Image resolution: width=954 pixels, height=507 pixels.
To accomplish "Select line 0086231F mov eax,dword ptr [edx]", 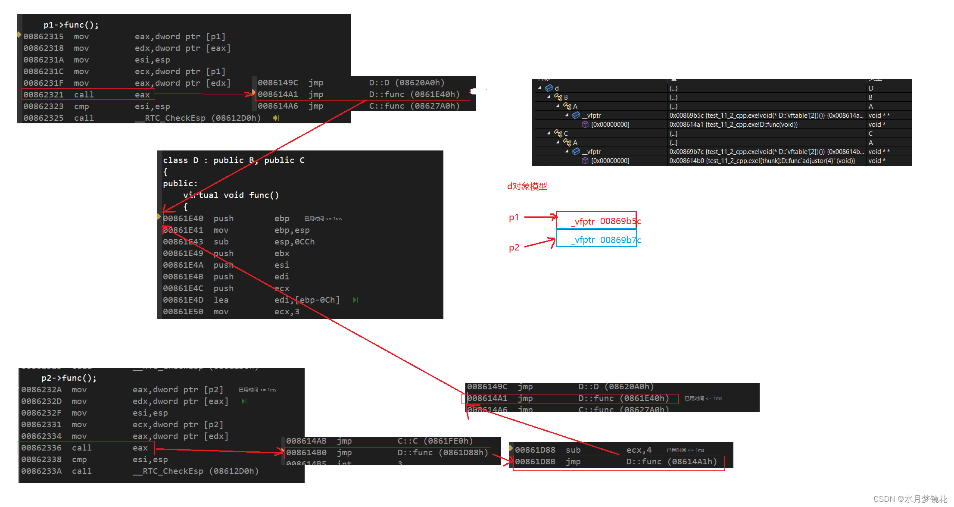I will tap(127, 83).
